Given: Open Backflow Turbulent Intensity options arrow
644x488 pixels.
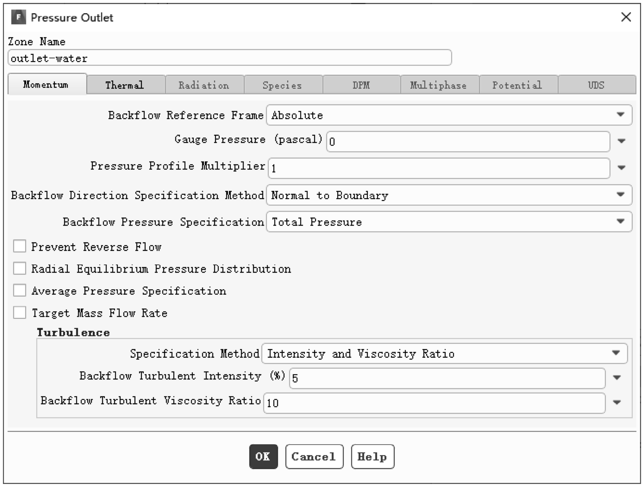Looking at the screenshot, I should point(617,378).
